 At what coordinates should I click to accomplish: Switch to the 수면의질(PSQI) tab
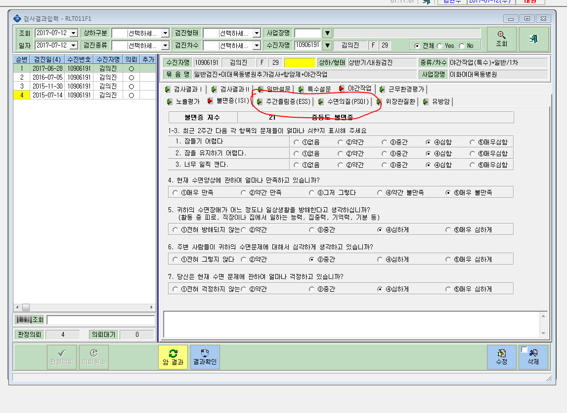click(344, 102)
